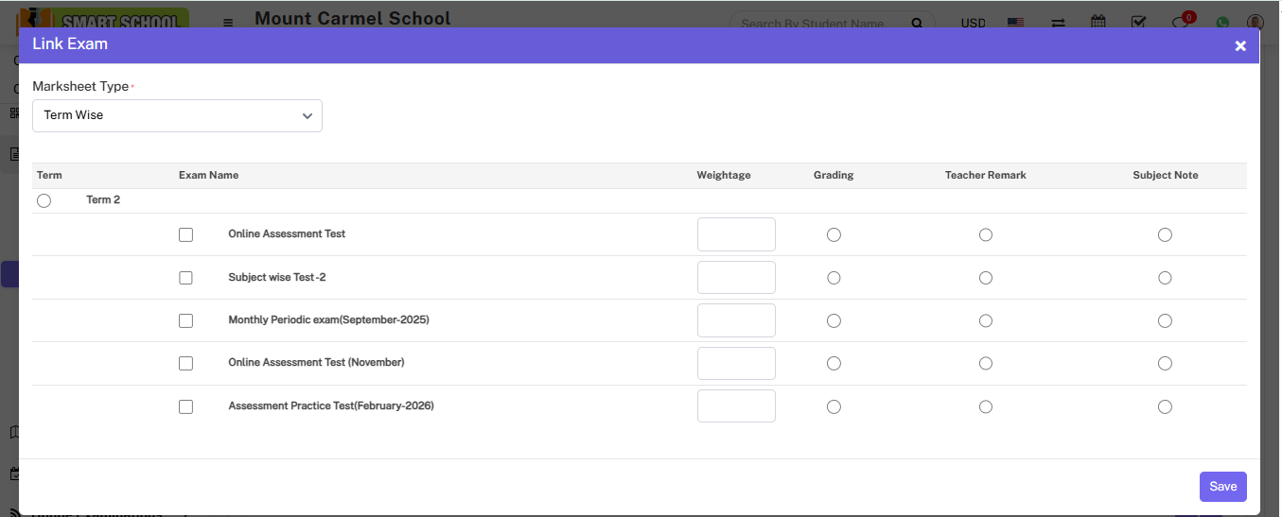Open the WhatsApp icon in header
This screenshot has width=1282, height=517.
click(x=1222, y=23)
